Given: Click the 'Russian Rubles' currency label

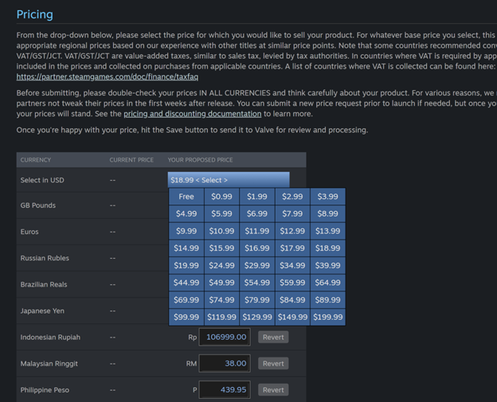Looking at the screenshot, I should pos(45,258).
